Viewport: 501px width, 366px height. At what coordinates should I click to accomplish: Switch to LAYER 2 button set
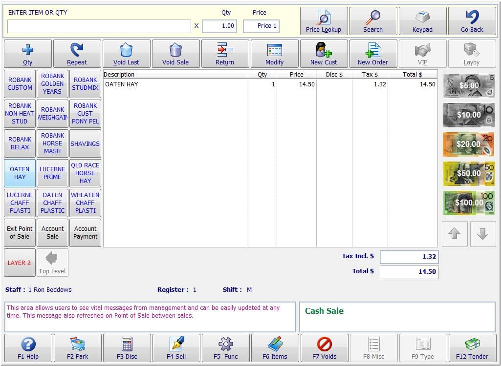pos(19,262)
